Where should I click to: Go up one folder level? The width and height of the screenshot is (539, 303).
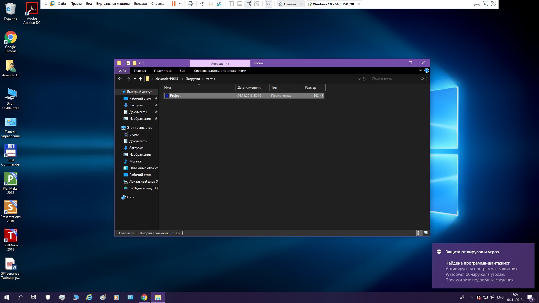coord(141,79)
